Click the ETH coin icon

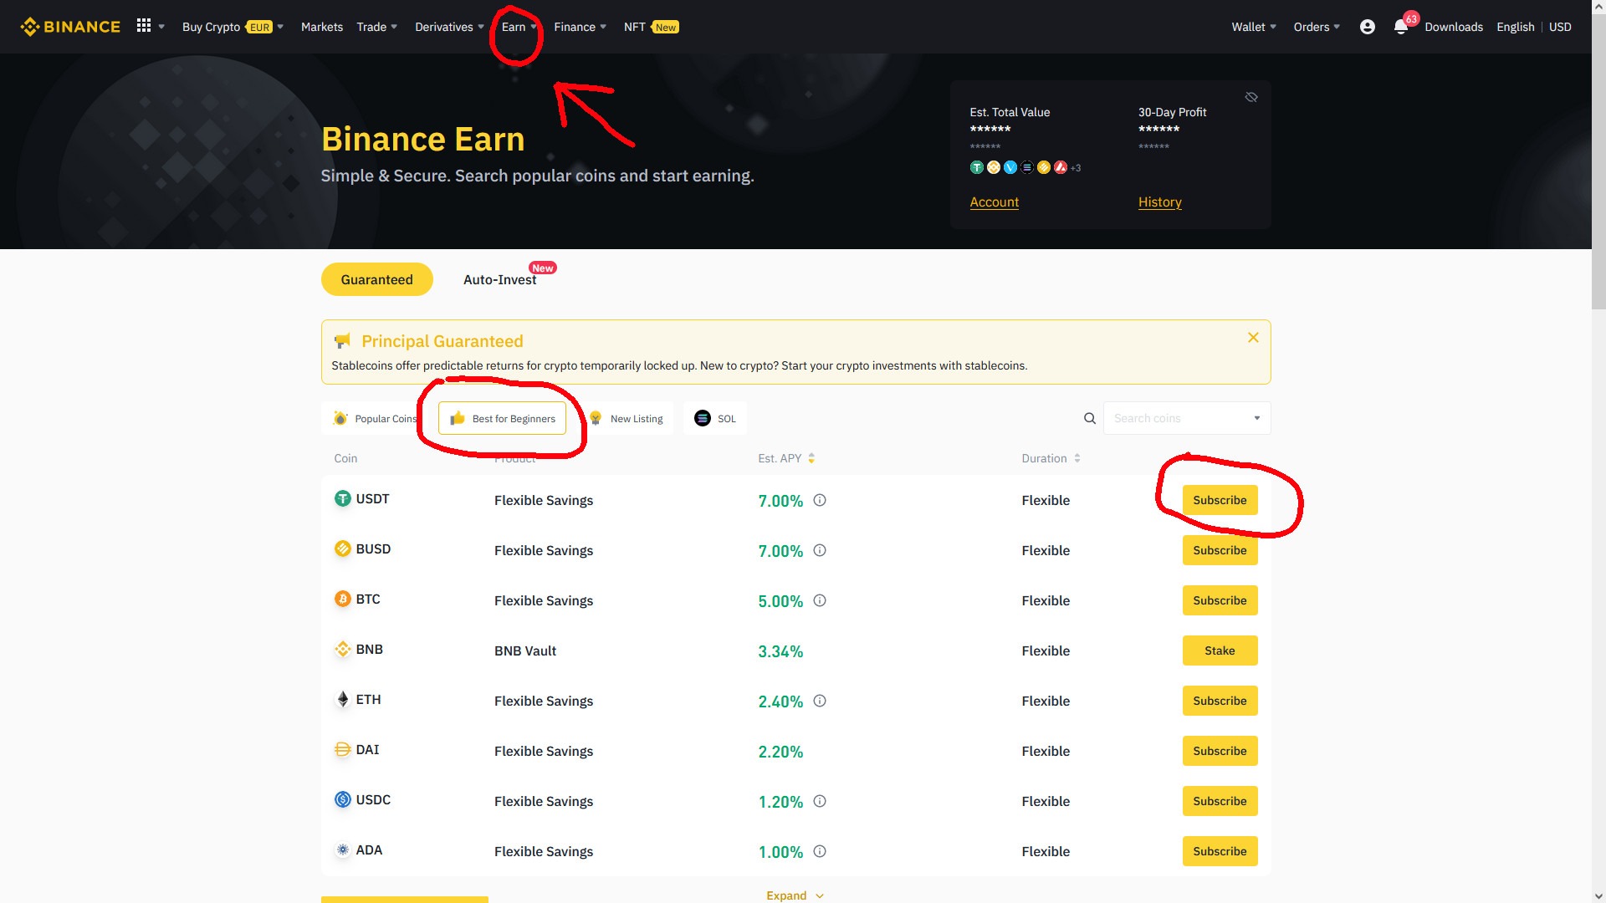343,700
